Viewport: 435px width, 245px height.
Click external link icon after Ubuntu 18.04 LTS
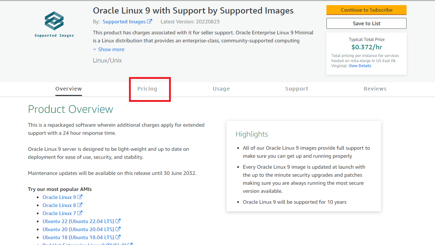coord(118,237)
